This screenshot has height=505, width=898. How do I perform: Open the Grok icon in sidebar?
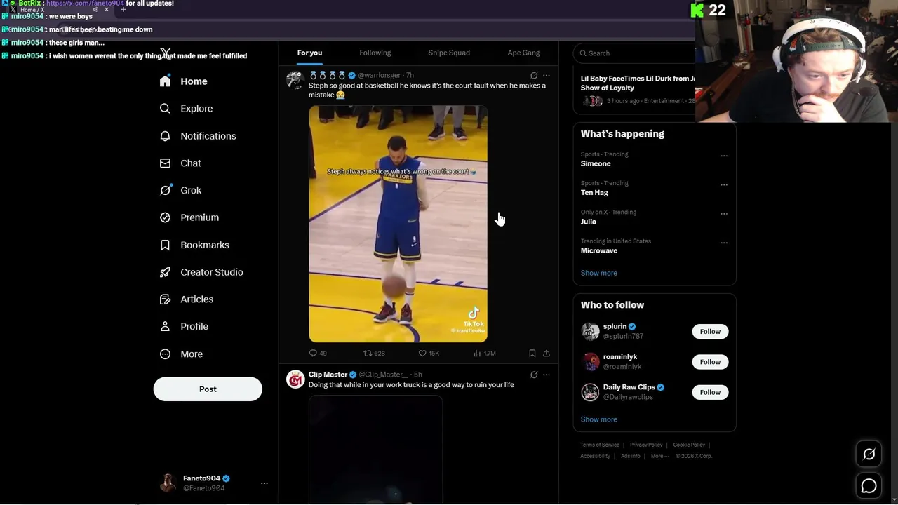(165, 190)
